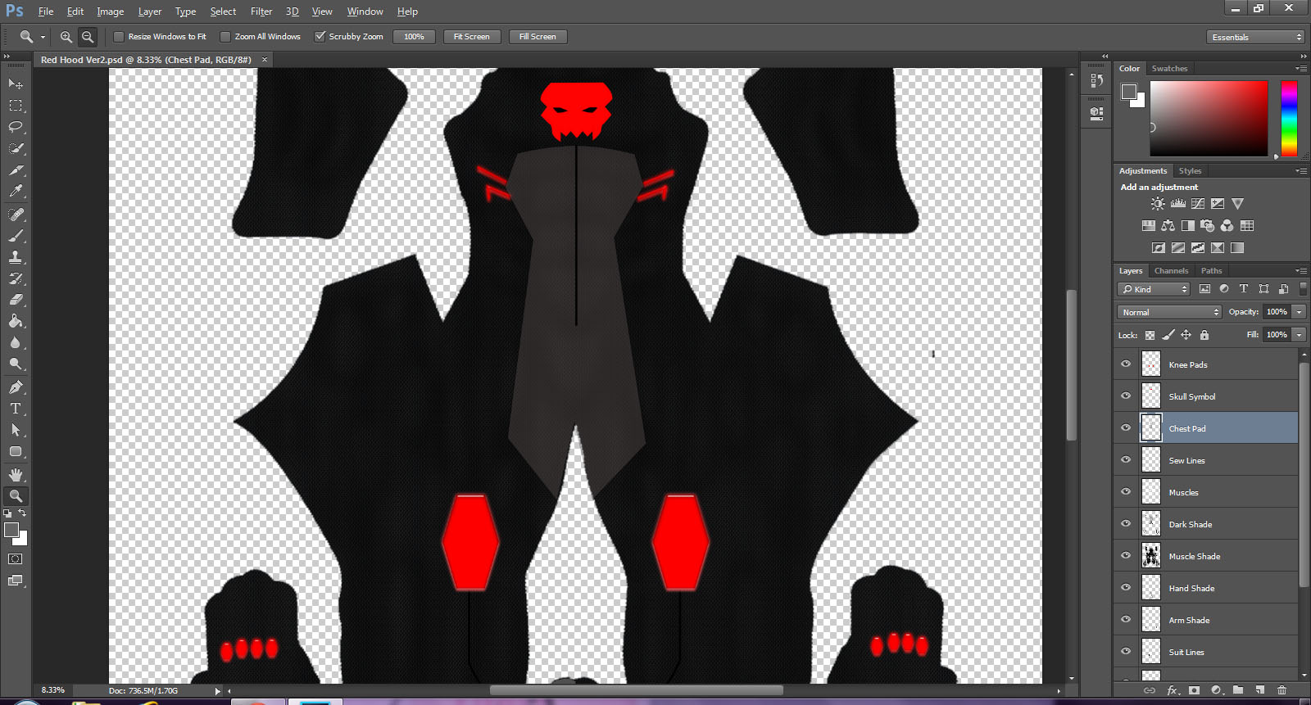Add a Levels adjustment
The image size is (1311, 705).
pos(1178,204)
